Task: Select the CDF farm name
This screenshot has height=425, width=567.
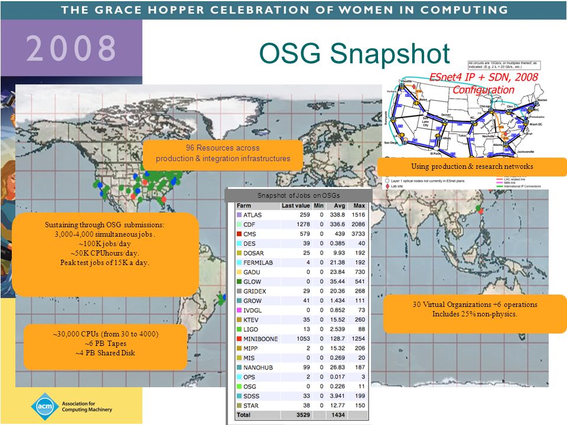Action: (249, 224)
